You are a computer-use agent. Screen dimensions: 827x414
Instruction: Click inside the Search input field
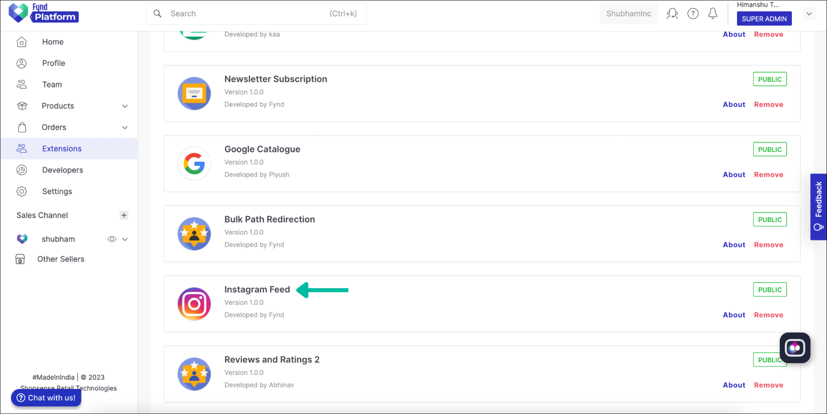pos(242,13)
